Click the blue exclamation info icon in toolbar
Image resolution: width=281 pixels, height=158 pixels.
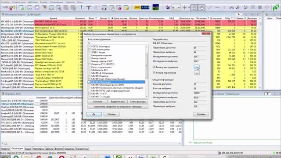click(x=82, y=7)
